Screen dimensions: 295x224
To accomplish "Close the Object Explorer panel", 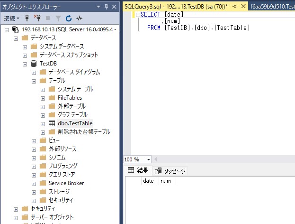I will (114, 7).
